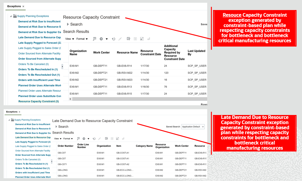Open Resource Capacity Constraint (5) in the upper tree
302x181 pixels.
[39, 101]
